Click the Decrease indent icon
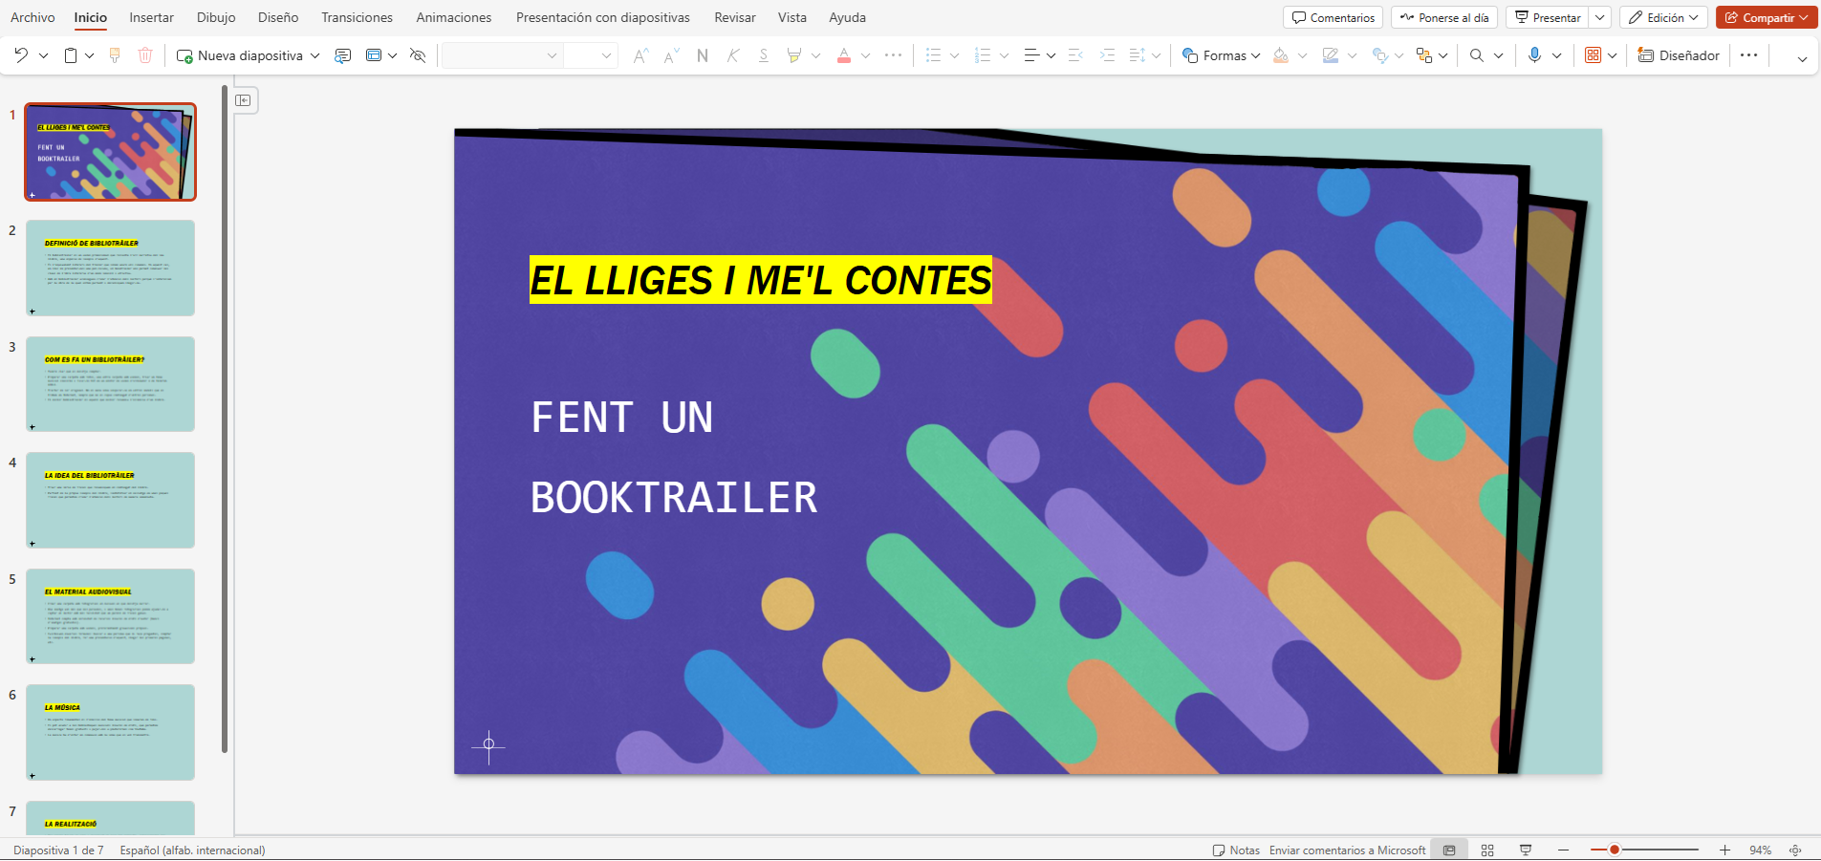The image size is (1821, 861). click(1075, 55)
